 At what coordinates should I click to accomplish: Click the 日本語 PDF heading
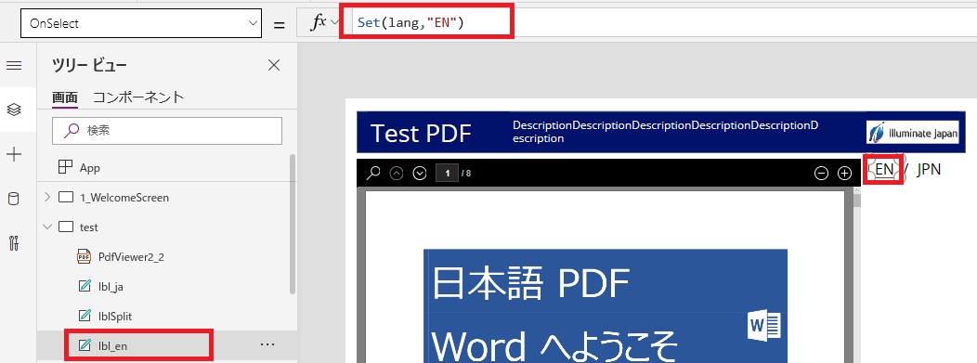[x=530, y=283]
